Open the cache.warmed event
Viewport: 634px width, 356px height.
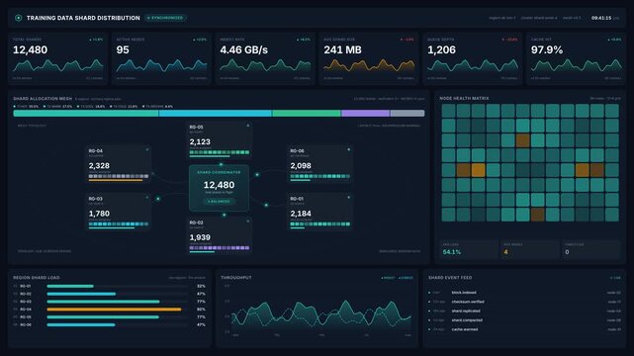click(x=525, y=329)
